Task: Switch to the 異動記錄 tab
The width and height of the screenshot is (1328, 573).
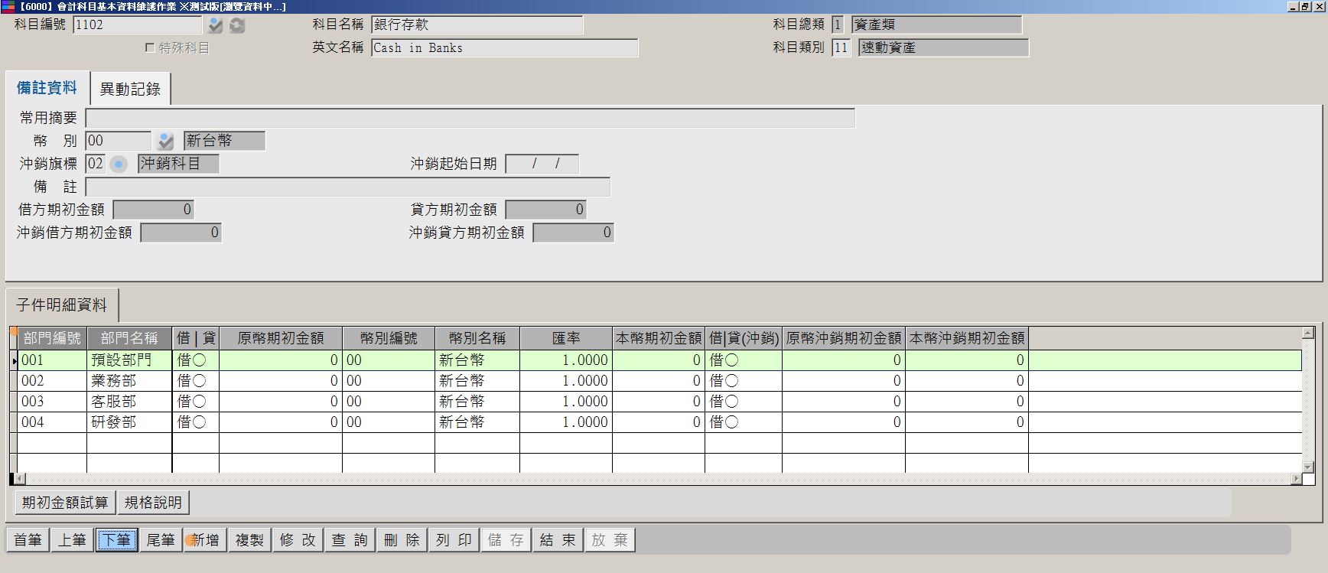Action: click(x=130, y=89)
